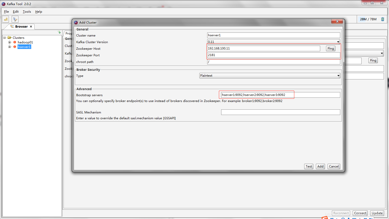Image resolution: width=389 pixels, height=219 pixels.
Task: Click the Update button
Action: click(377, 213)
